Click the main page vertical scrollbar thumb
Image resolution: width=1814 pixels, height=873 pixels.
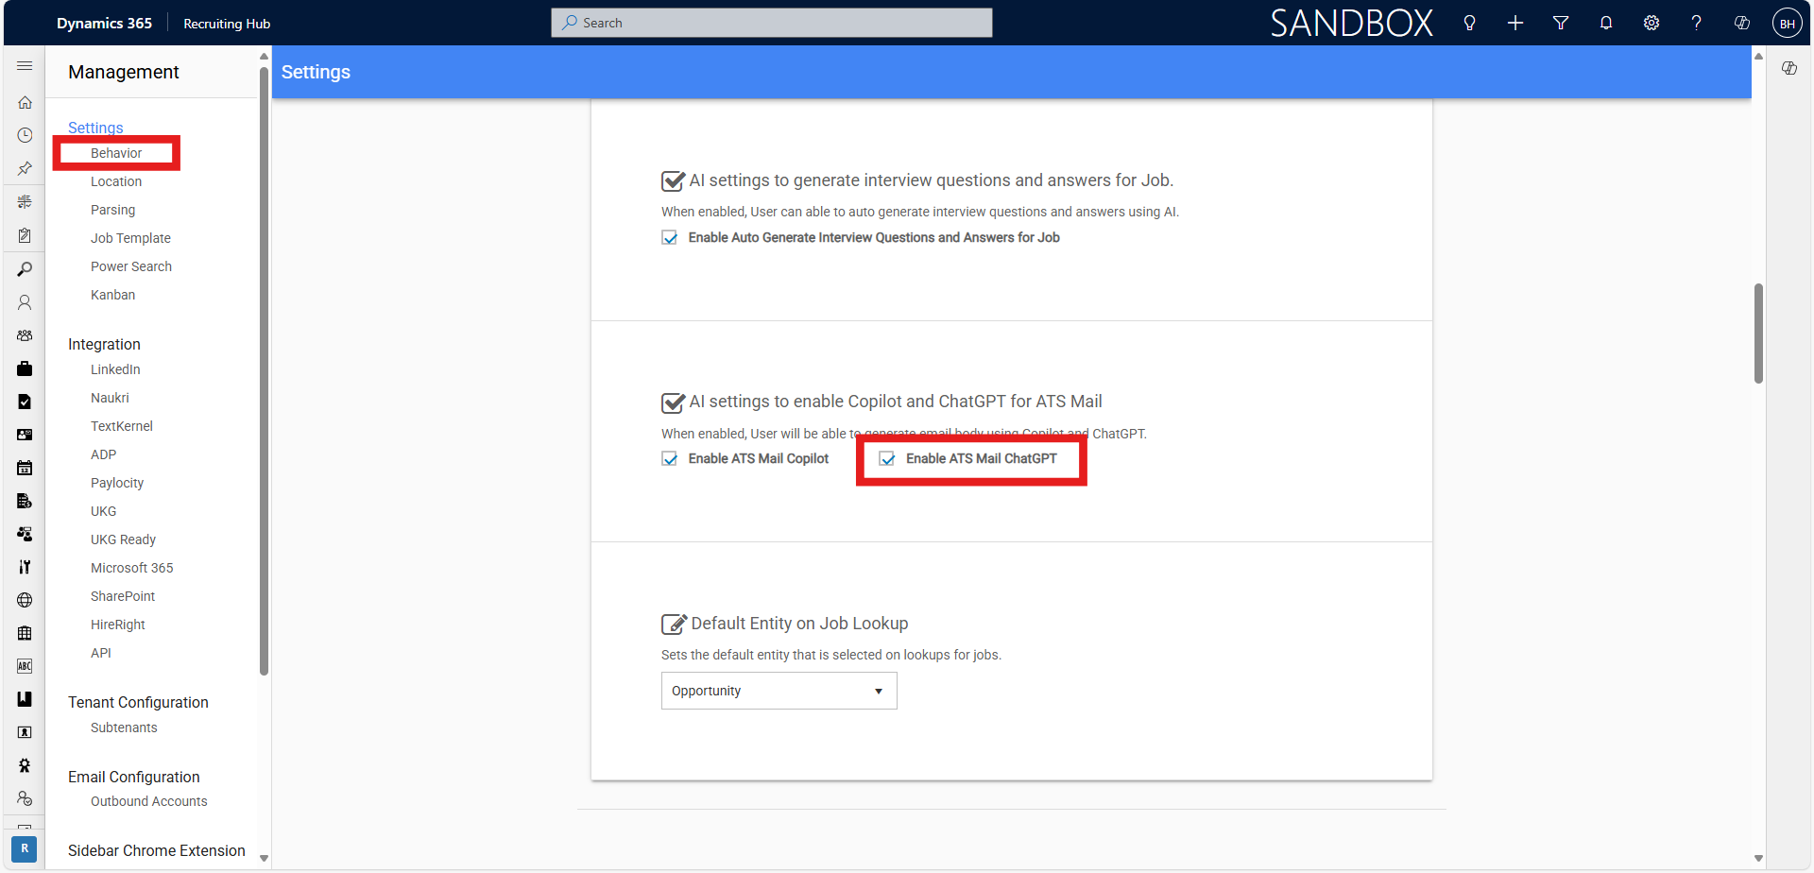pos(1758,333)
